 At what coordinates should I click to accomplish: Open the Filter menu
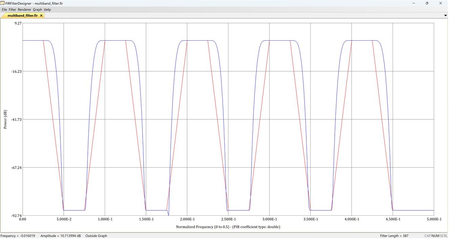pyautogui.click(x=12, y=9)
